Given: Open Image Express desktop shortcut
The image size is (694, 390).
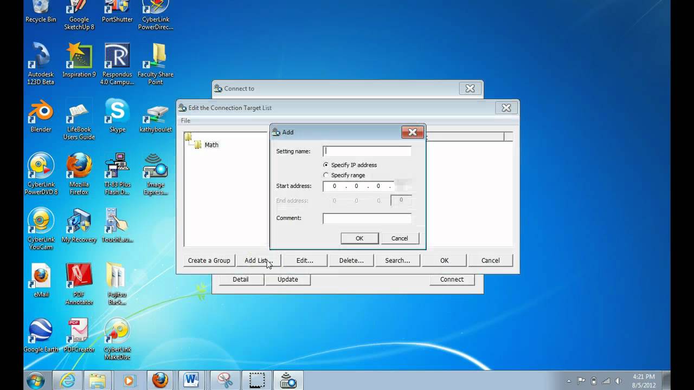Looking at the screenshot, I should click(x=156, y=174).
